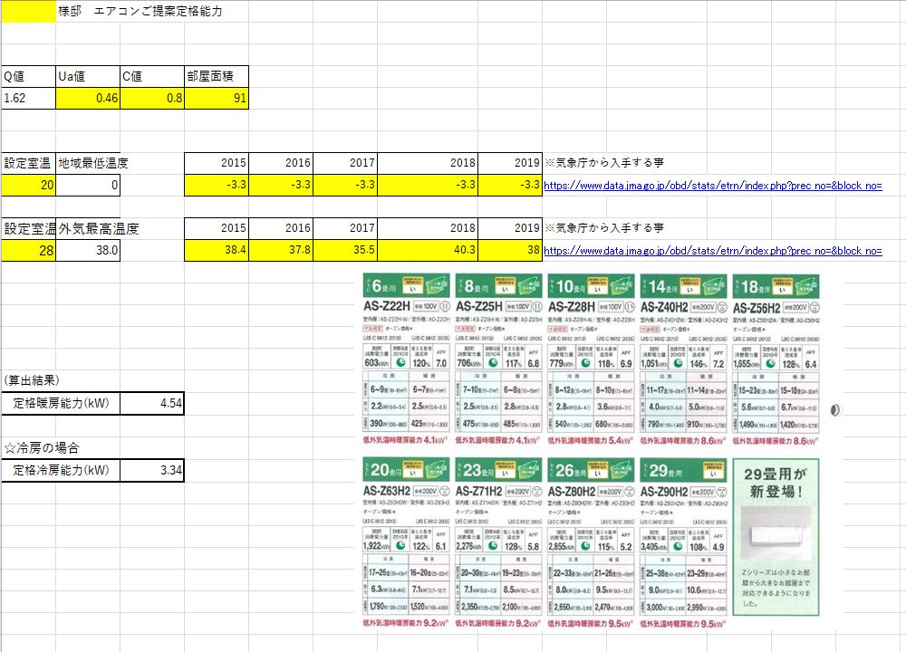Image resolution: width=906 pixels, height=652 pixels.
Task: Open the jma.go.jp link beside the 38.4 row
Action: click(713, 251)
